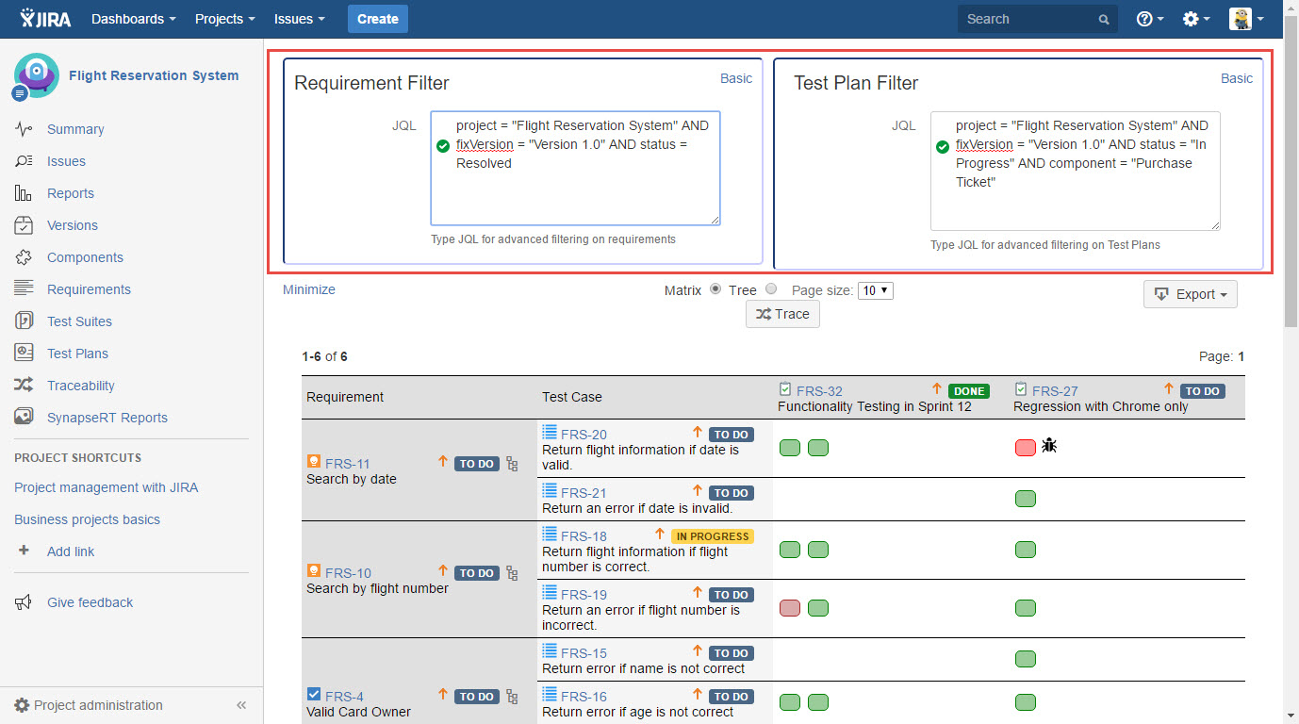
Task: Click the top Search field
Action: [x=1038, y=19]
